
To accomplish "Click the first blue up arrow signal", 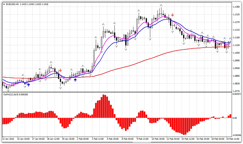I will tap(28, 85).
